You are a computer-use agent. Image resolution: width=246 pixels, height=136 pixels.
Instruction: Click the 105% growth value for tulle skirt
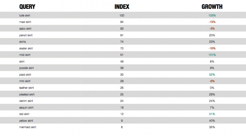coord(212,15)
